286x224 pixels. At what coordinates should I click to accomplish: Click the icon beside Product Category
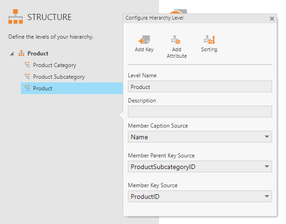27,65
